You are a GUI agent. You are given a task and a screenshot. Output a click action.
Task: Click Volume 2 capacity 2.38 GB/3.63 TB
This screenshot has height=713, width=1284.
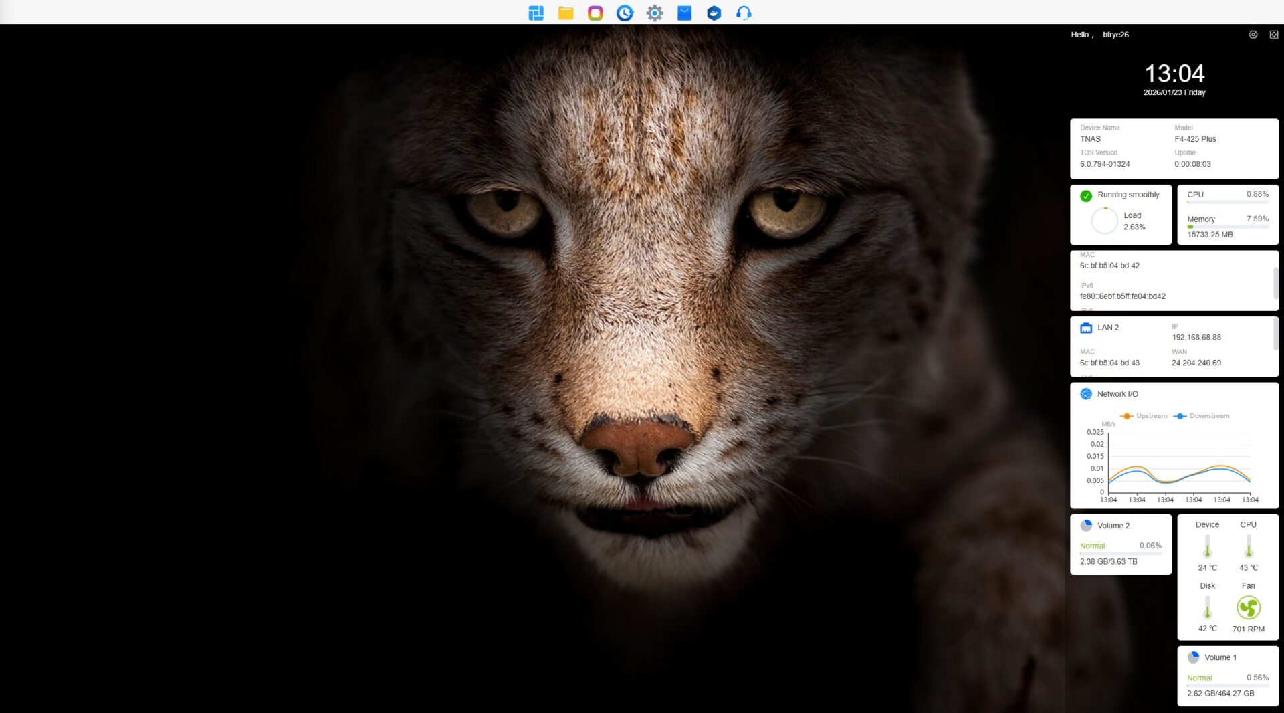pos(1108,562)
